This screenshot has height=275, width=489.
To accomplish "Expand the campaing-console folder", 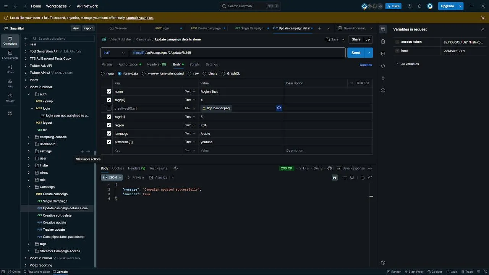I will [x=29, y=137].
